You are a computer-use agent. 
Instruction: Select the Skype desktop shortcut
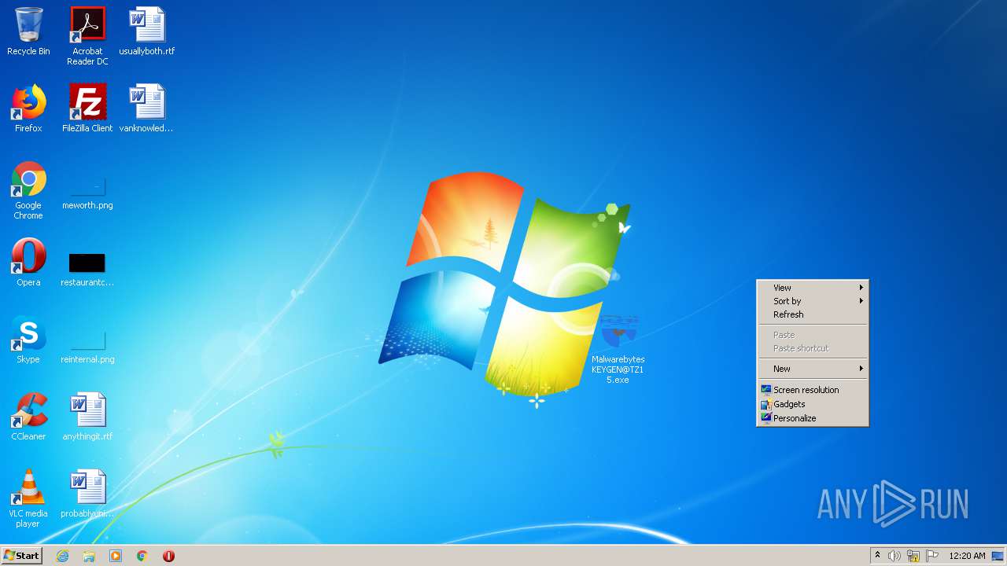click(28, 340)
